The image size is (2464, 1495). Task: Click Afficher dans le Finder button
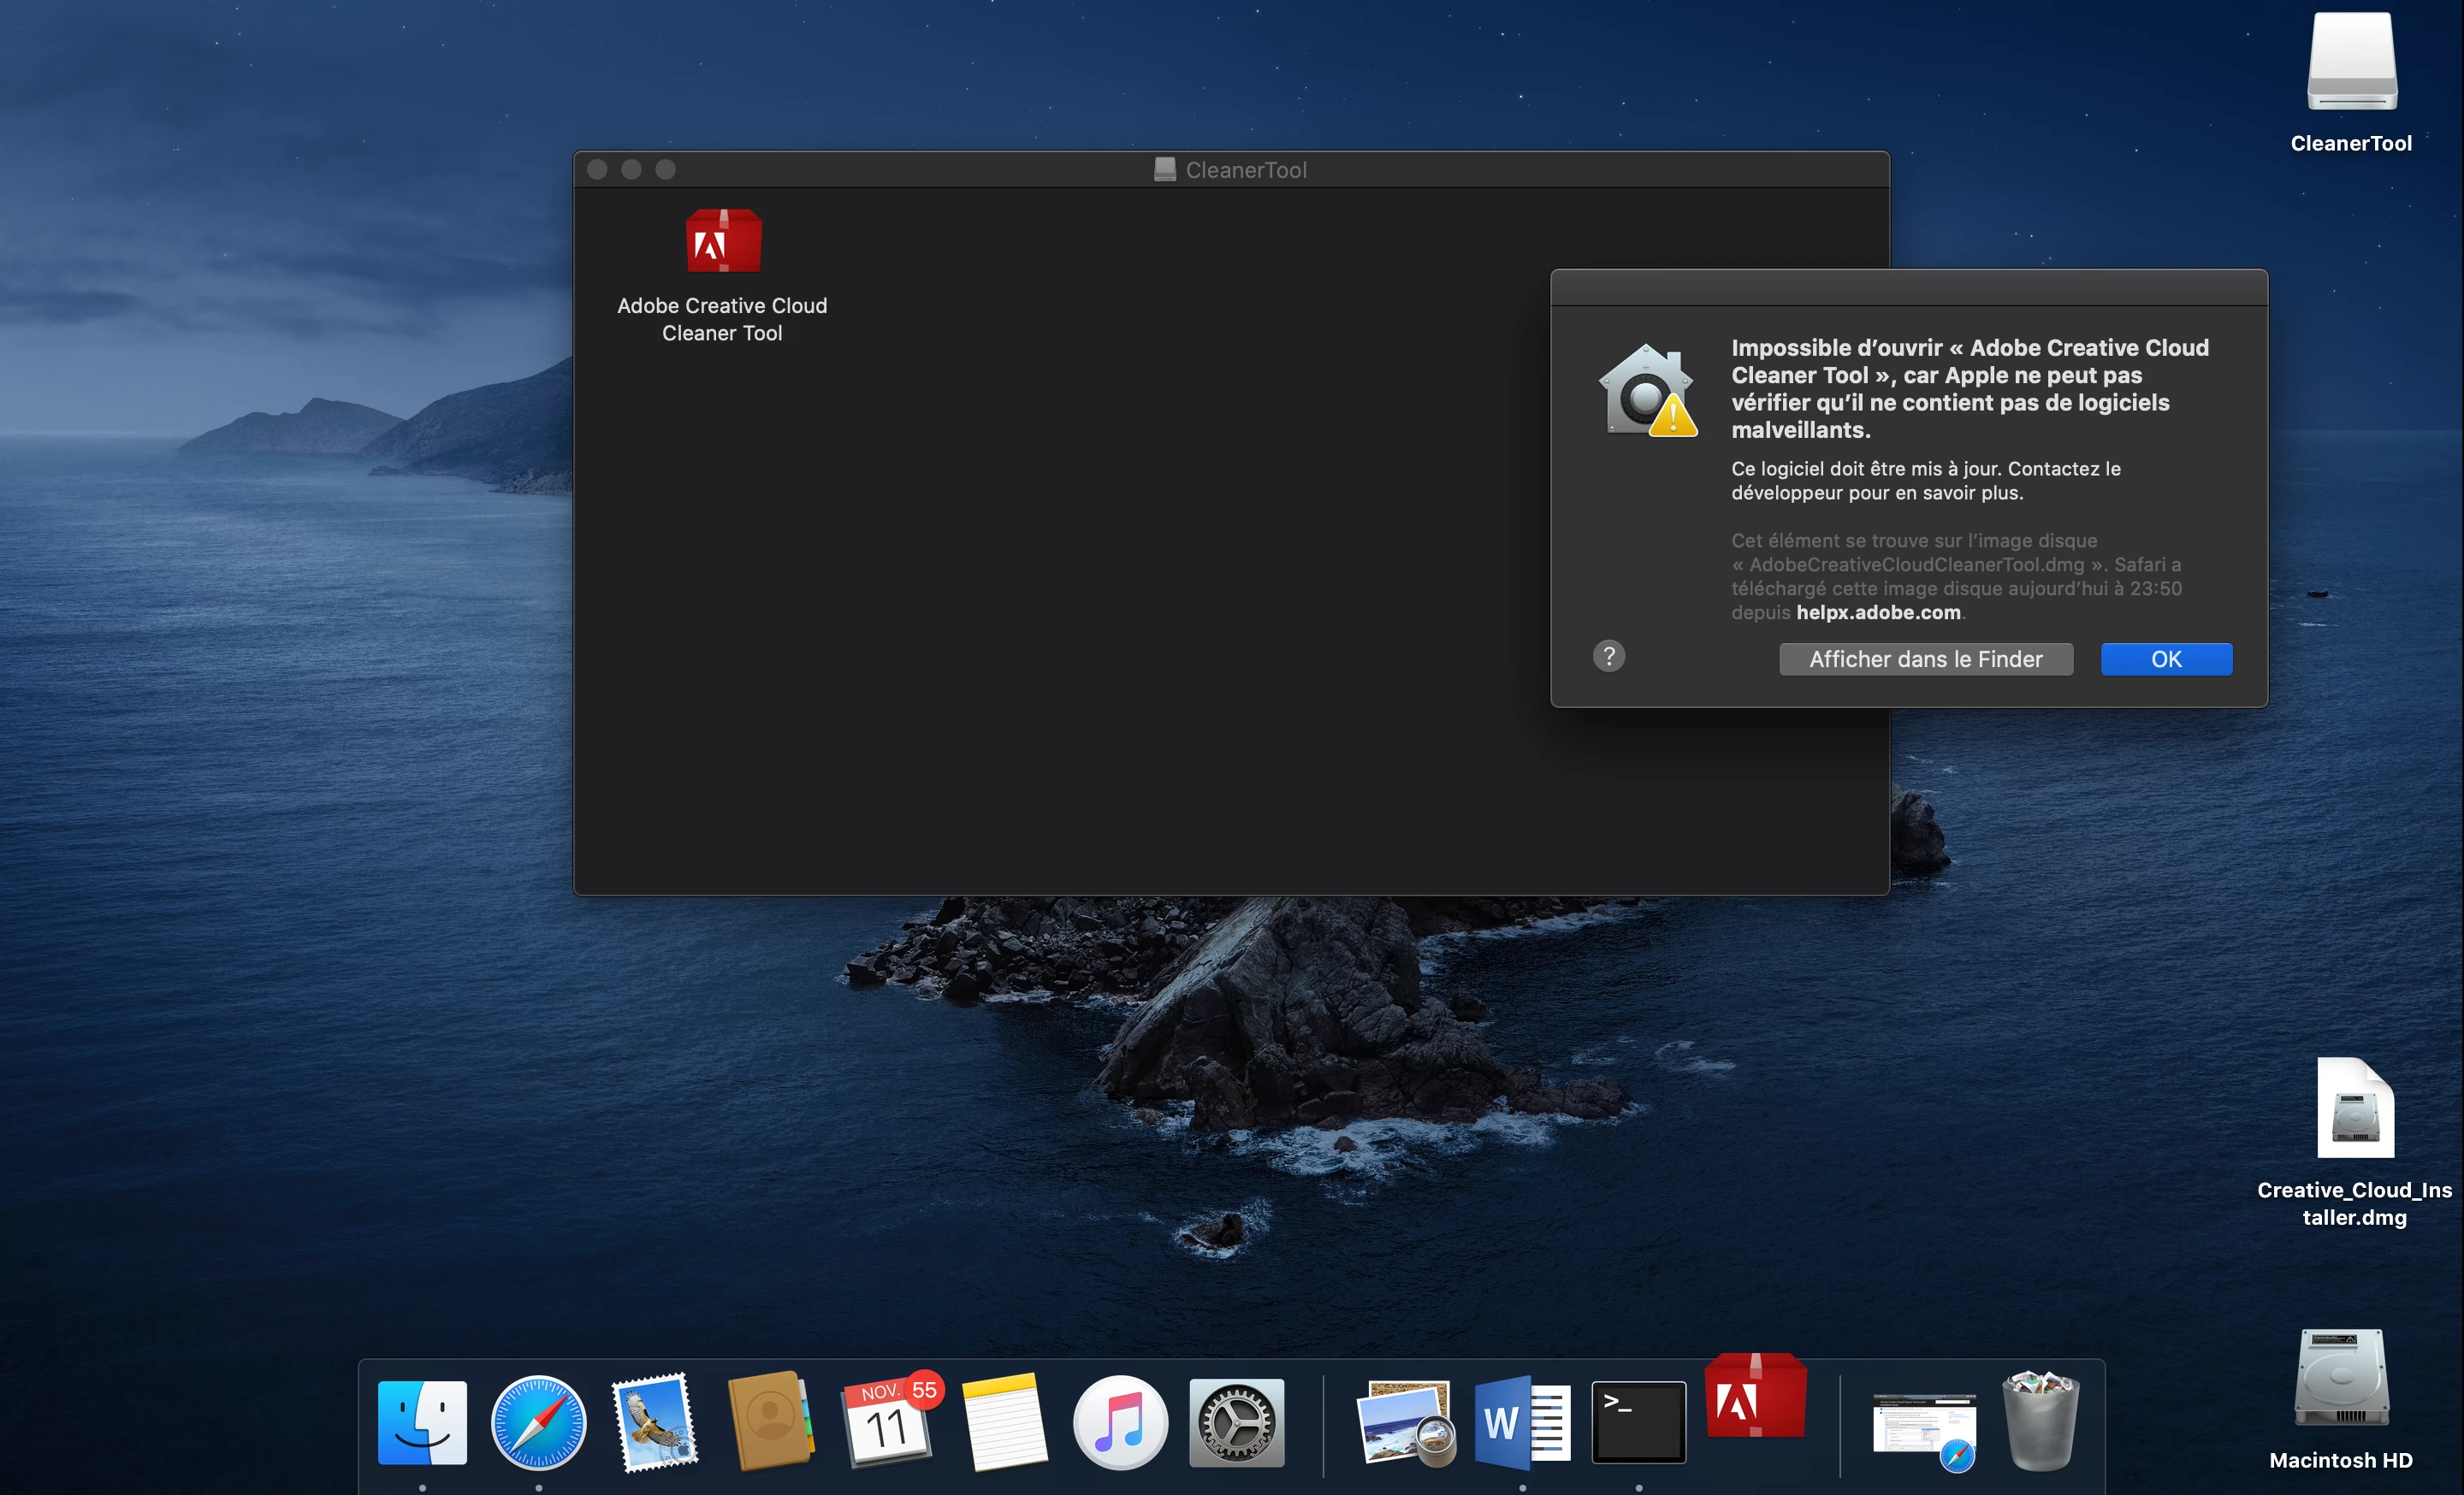point(1925,659)
